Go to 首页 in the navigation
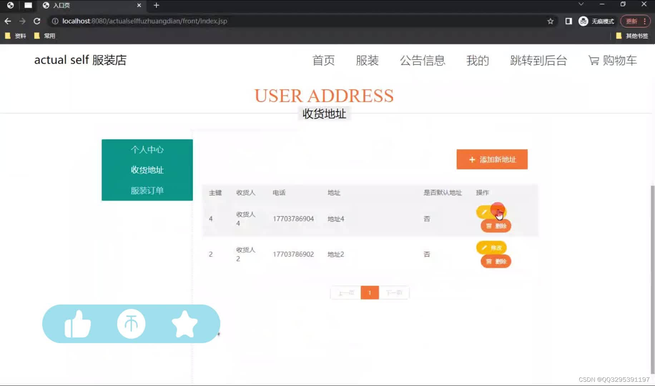The width and height of the screenshot is (655, 386). tap(324, 60)
